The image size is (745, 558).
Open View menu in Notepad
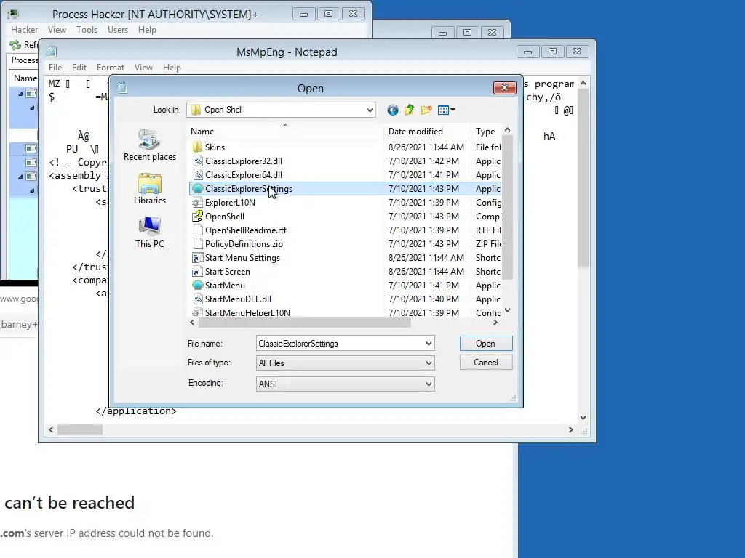tap(143, 68)
